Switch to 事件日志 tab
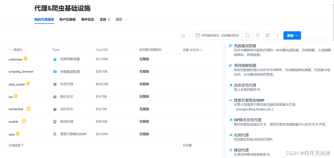This screenshot has height=158, width=334. coord(88,19)
